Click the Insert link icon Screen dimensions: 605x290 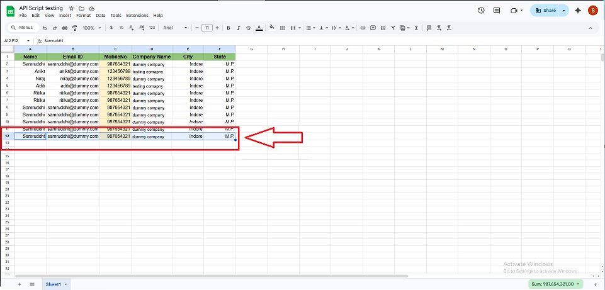[363, 28]
